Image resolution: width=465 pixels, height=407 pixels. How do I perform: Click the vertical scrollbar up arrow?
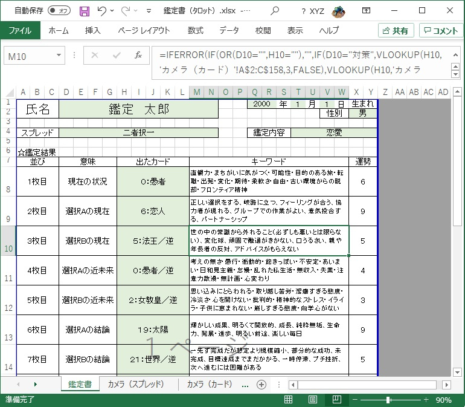457,91
